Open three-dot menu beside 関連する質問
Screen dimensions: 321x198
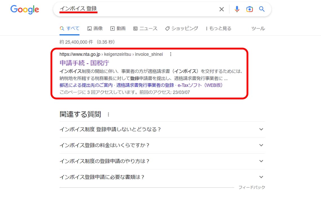click(x=108, y=114)
